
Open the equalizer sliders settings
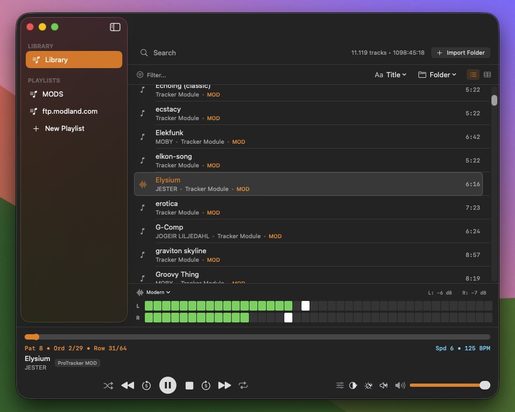click(x=340, y=385)
